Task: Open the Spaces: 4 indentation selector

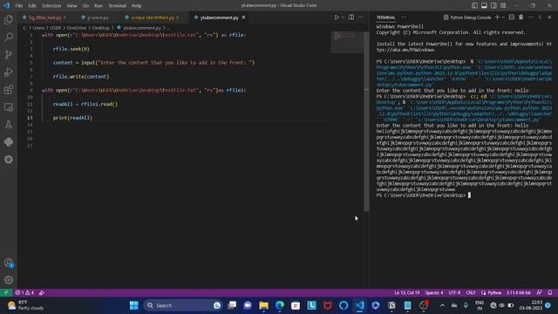Action: 434,293
